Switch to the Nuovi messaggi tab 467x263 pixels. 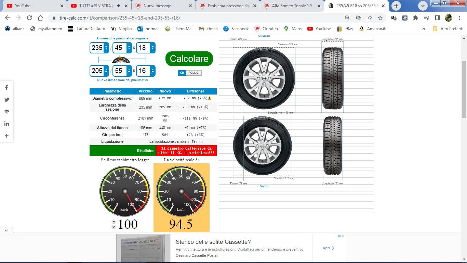(x=163, y=6)
